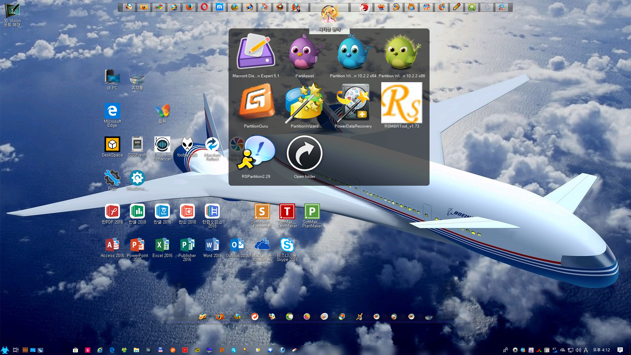Open the clock showing 오후 4:12
Screen dimensions: 631x355
tap(601, 350)
